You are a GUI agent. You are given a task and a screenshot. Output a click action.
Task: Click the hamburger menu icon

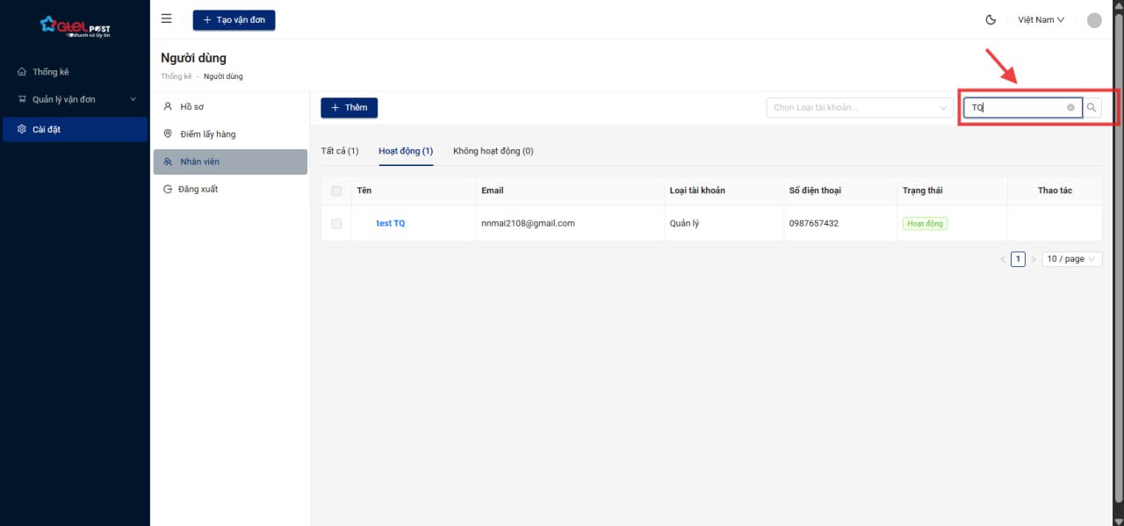coord(167,19)
